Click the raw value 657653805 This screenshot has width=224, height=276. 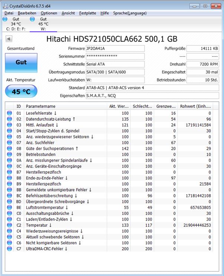tap(201, 207)
